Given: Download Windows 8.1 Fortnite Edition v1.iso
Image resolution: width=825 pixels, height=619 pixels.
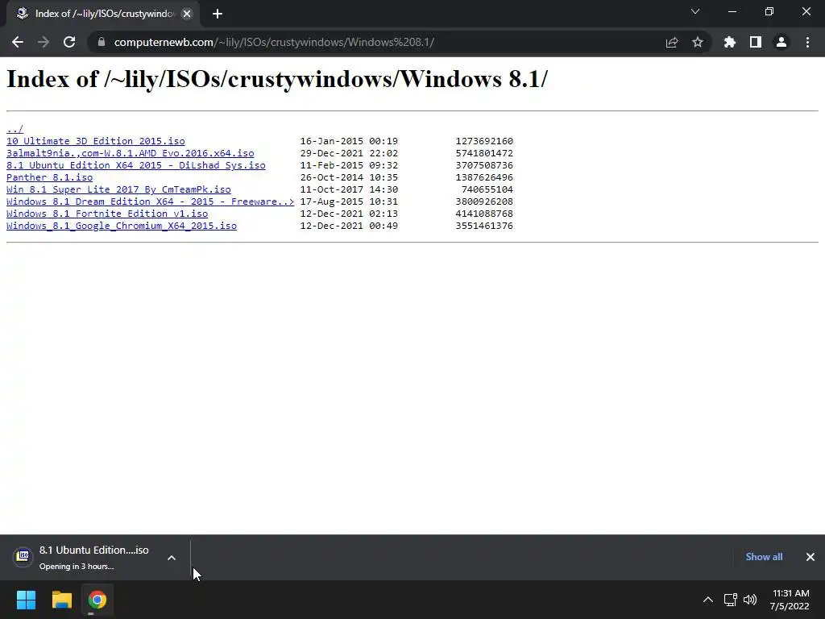Looking at the screenshot, I should [x=107, y=214].
